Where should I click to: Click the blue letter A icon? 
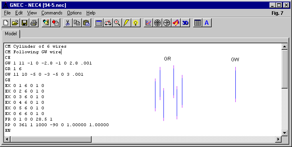(x=207, y=23)
